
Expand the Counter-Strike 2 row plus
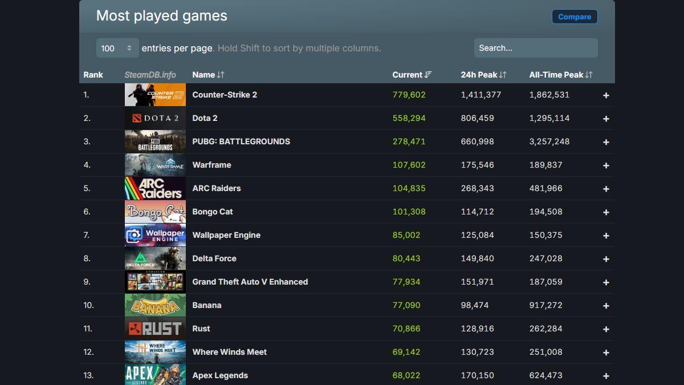(x=606, y=95)
